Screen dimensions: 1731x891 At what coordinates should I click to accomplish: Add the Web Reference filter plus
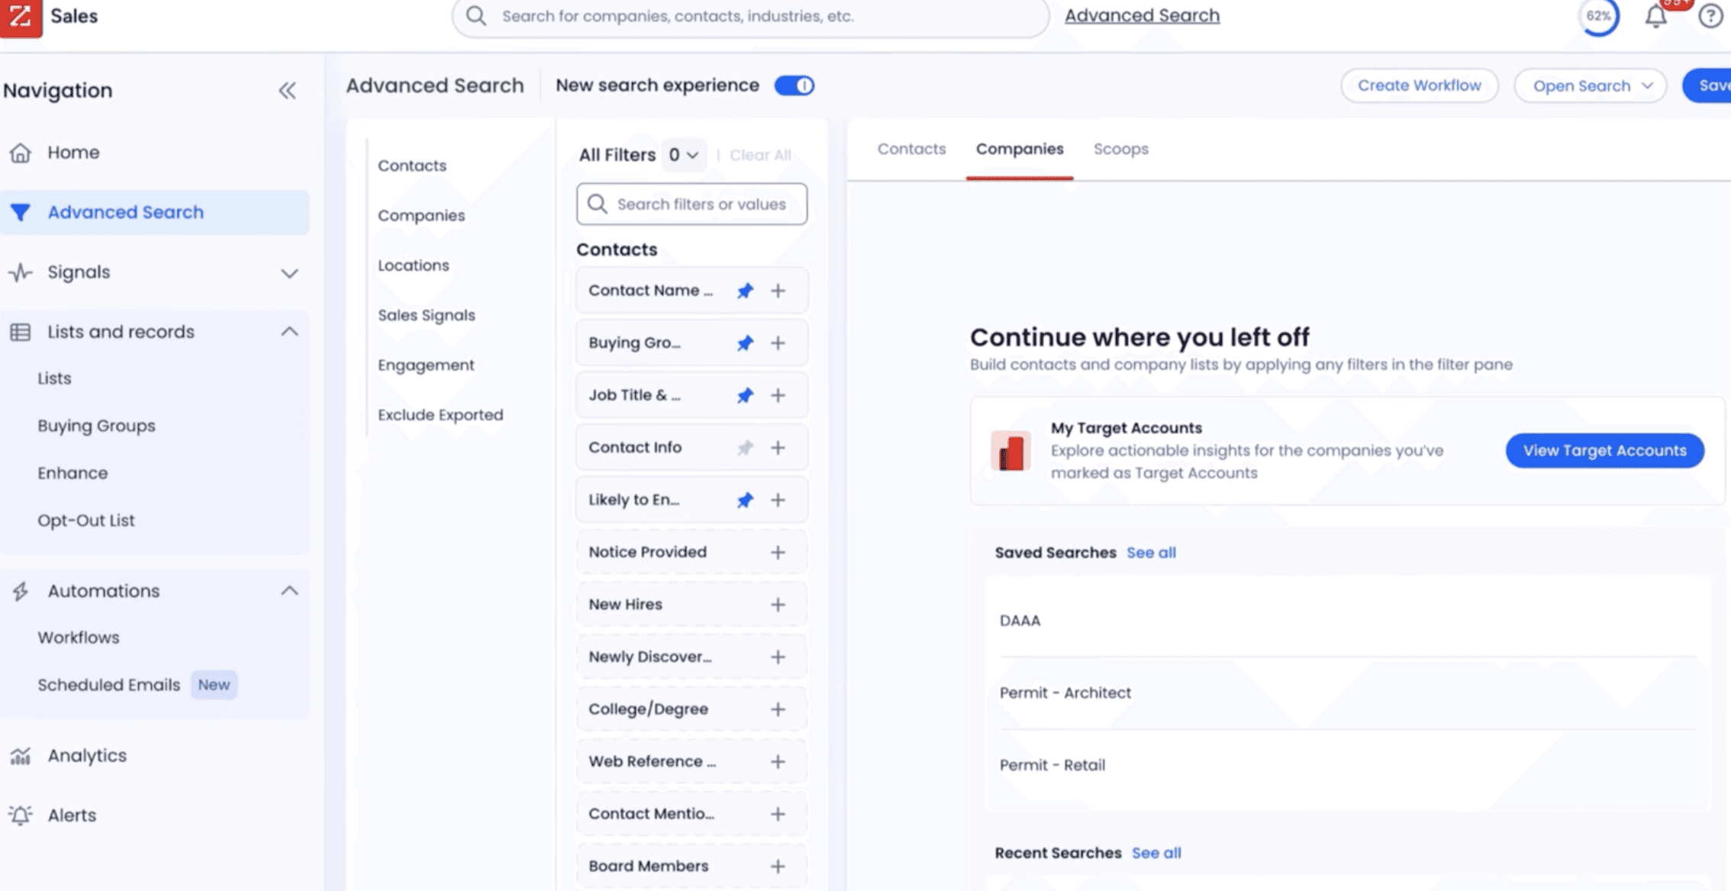(778, 761)
